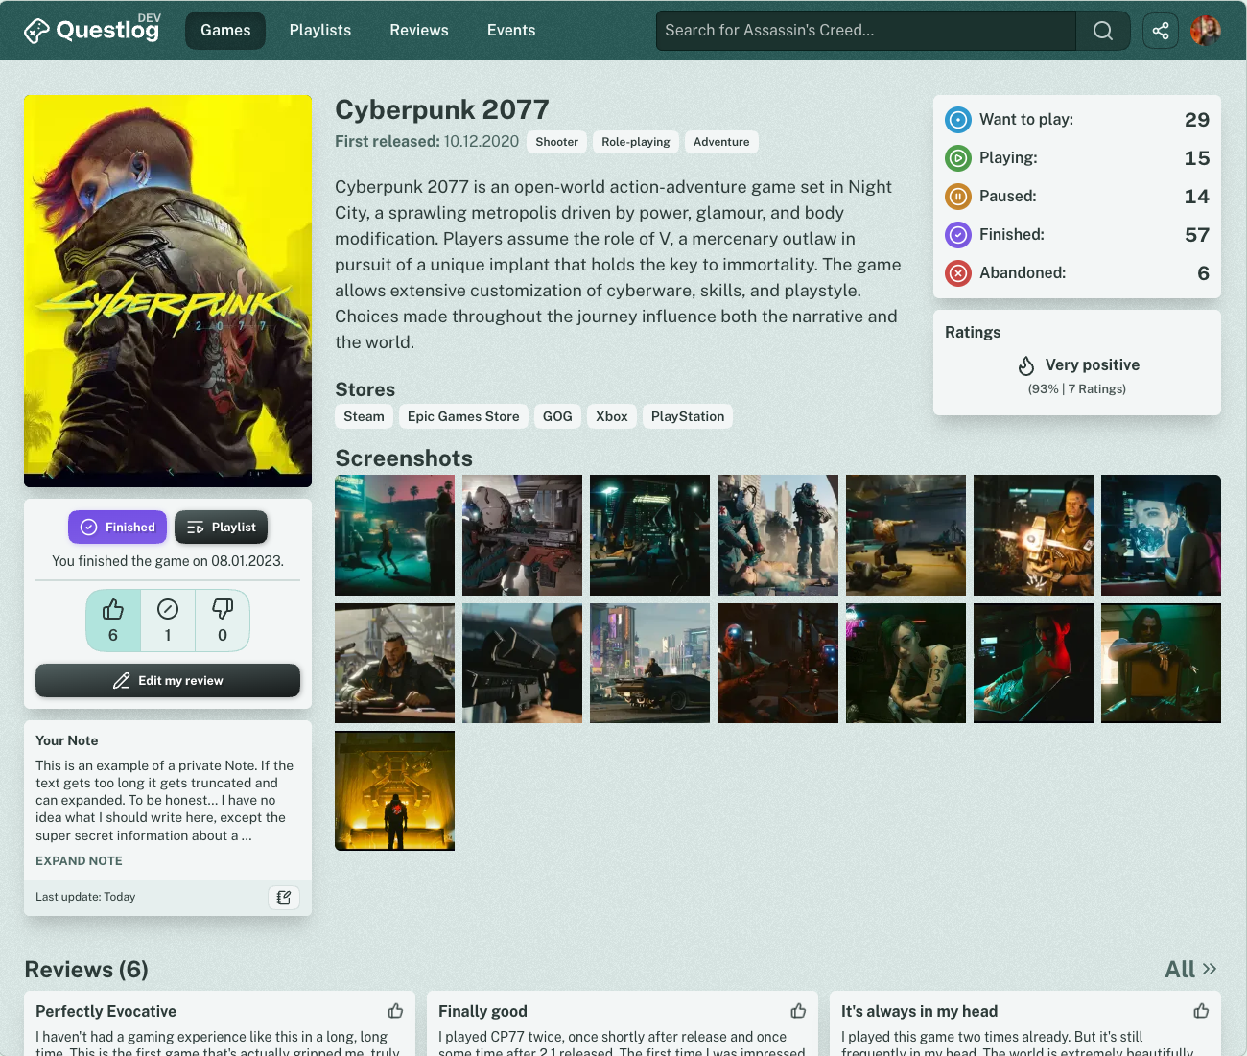Filter by the Adventure genre tag
The image size is (1247, 1056).
pos(721,142)
